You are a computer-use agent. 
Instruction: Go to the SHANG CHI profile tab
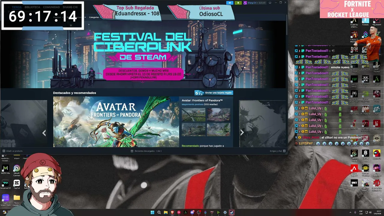click(x=70, y=7)
